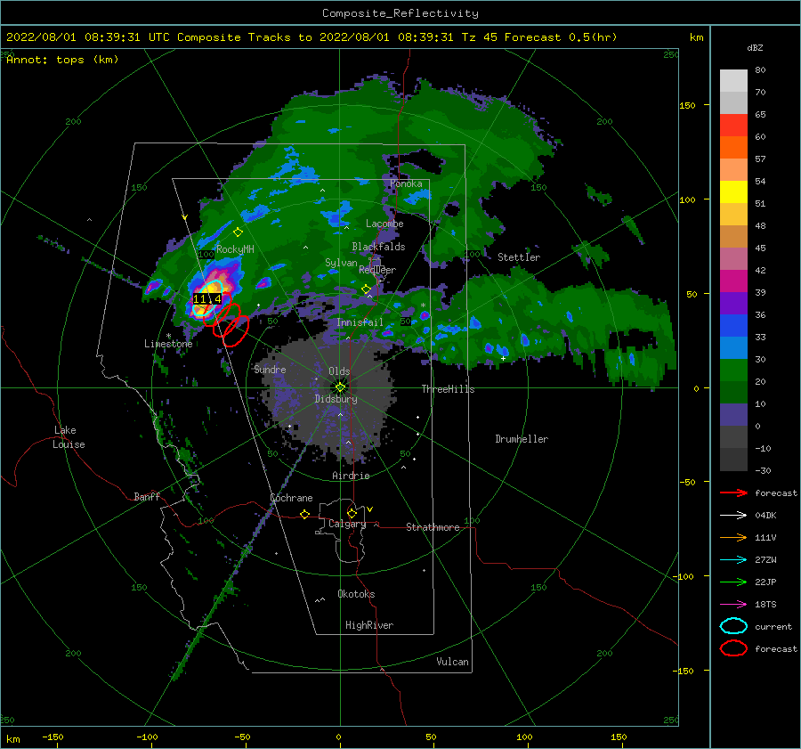Viewport: 801px width, 749px height.
Task: Click the Okotoks label
Action: [356, 593]
